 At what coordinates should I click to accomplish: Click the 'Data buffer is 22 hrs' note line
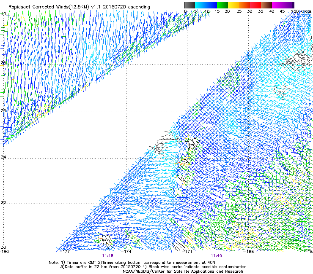pos(153,267)
